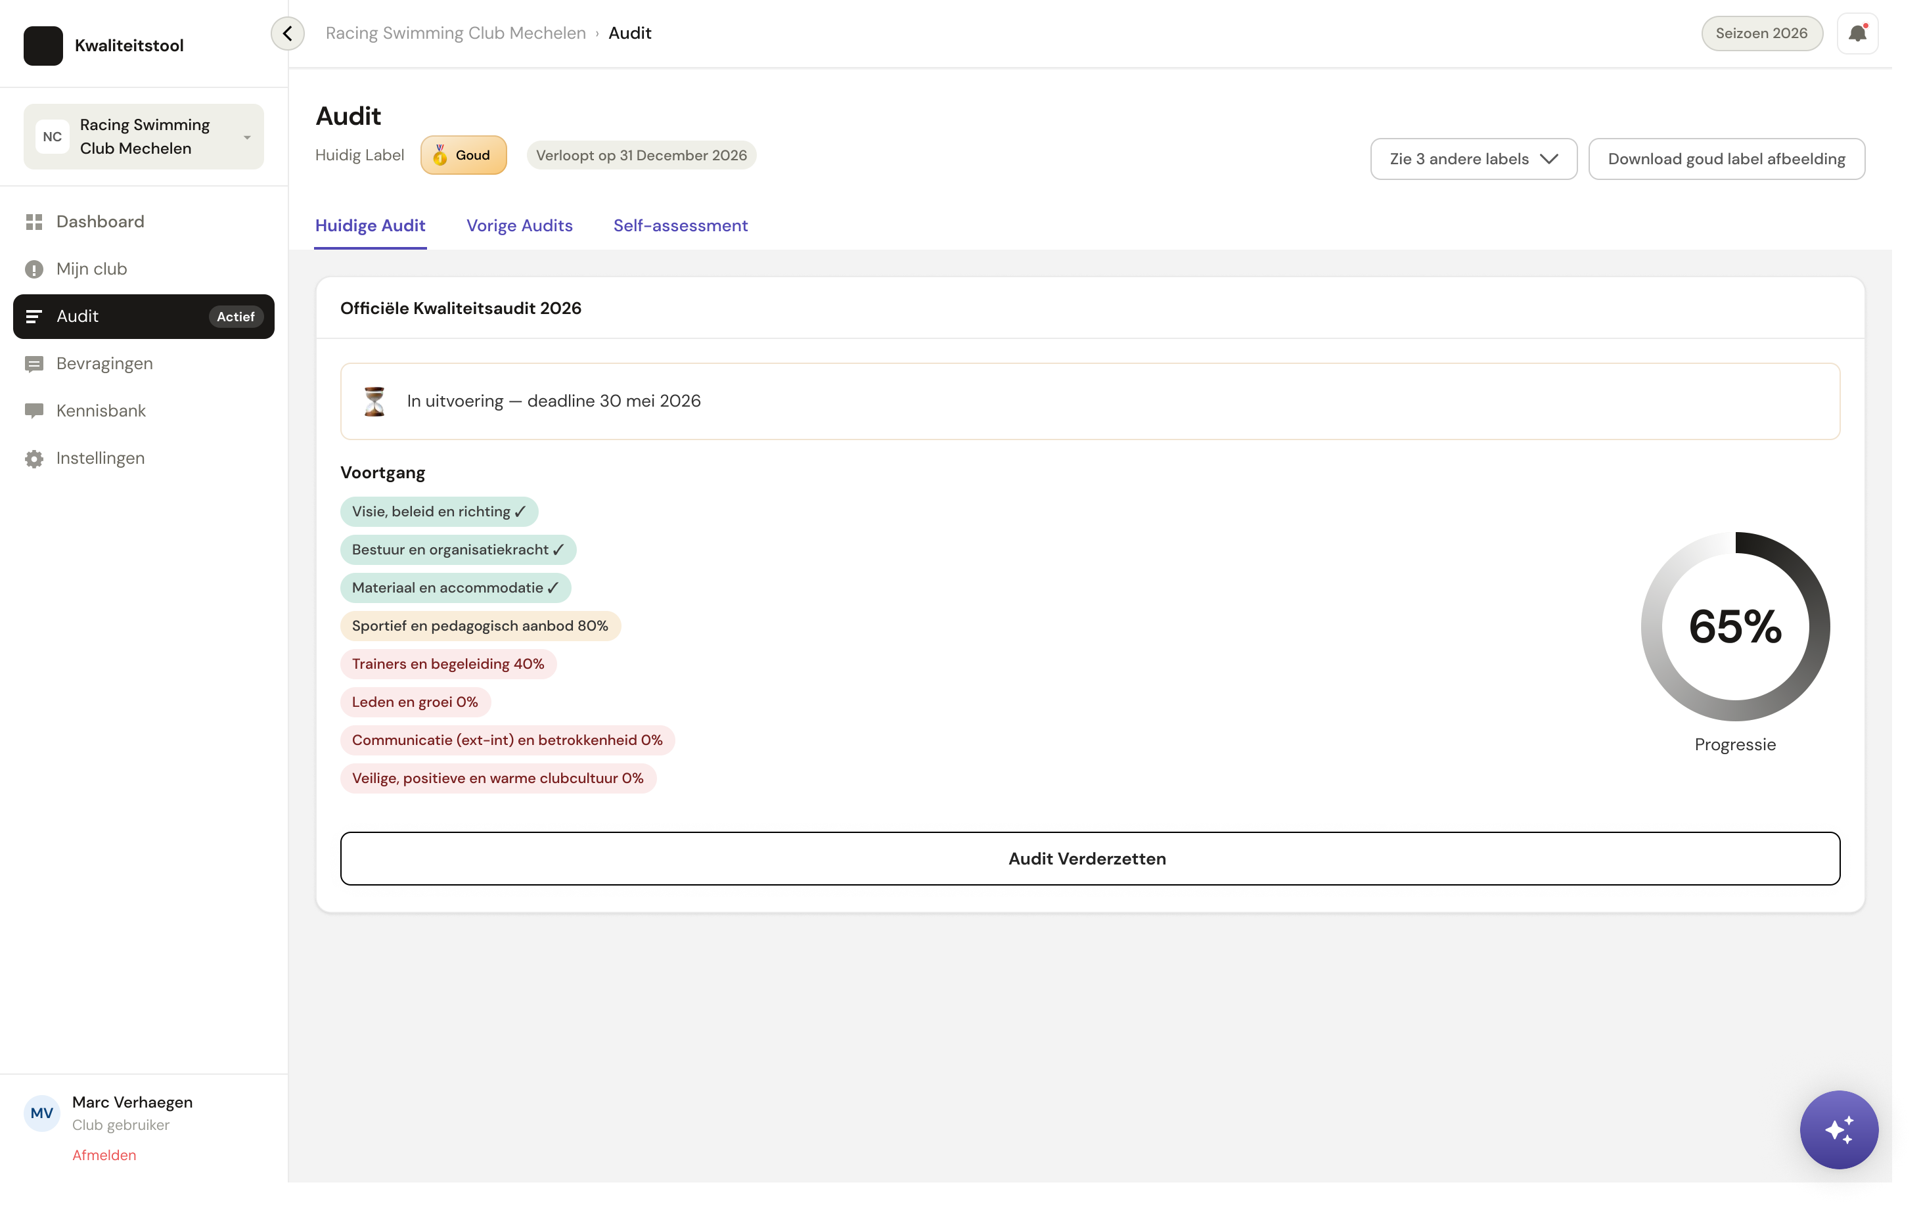Collapse the sidebar with the back arrow
The height and width of the screenshot is (1214, 1921).
(x=288, y=34)
